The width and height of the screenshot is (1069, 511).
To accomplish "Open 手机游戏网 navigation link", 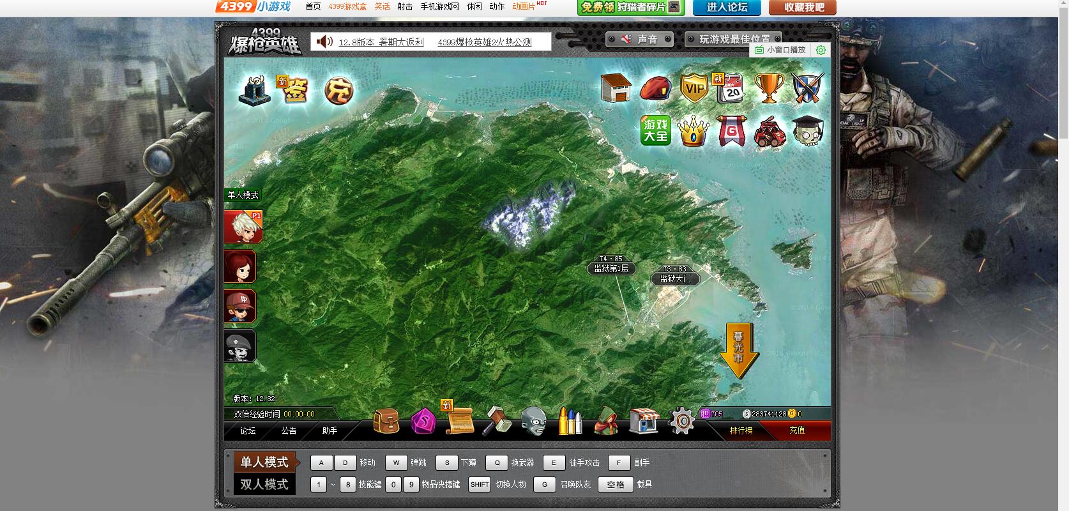I will 439,6.
